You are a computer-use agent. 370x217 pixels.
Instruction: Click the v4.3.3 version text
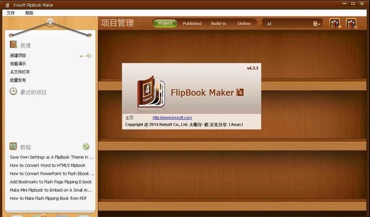(253, 68)
